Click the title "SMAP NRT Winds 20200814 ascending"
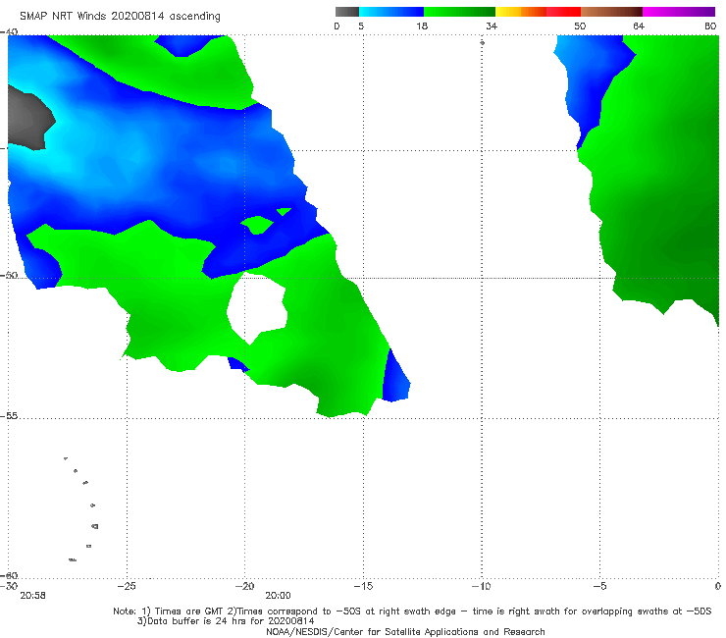Image resolution: width=726 pixels, height=638 pixels. (x=120, y=17)
